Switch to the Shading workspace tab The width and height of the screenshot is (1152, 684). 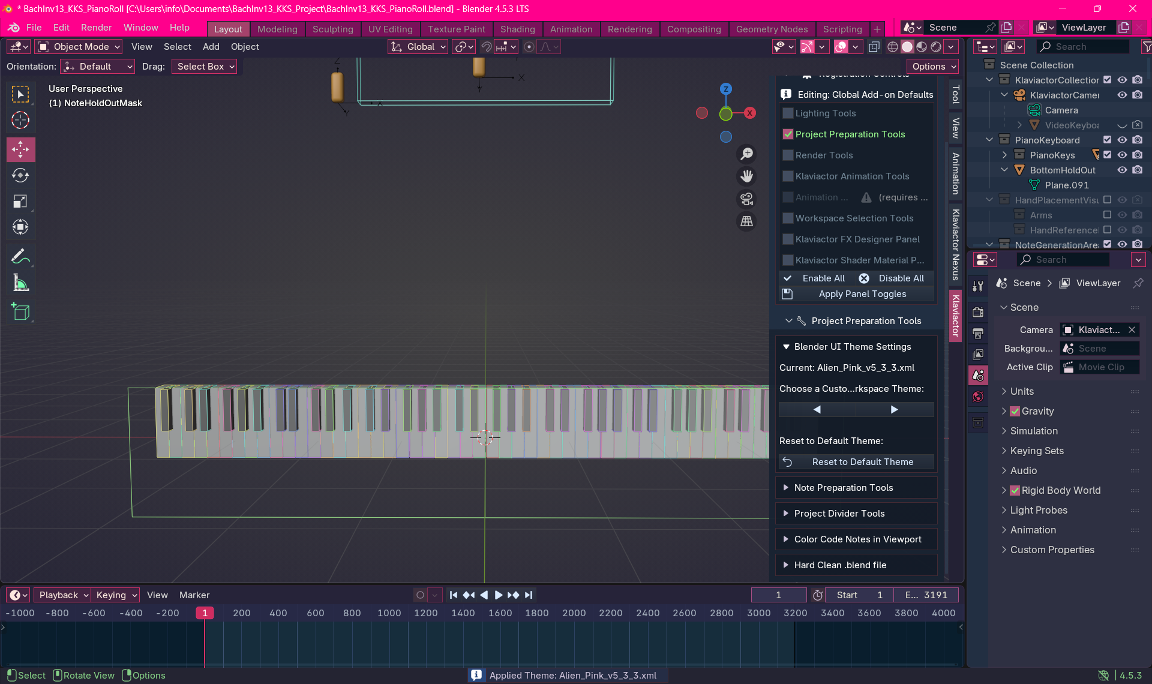pos(517,29)
